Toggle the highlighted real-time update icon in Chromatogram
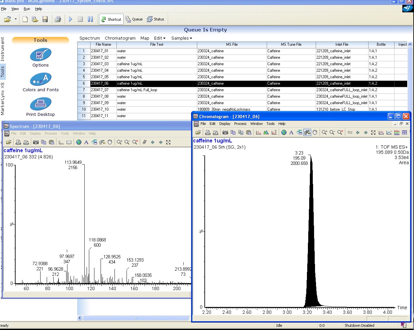The image size is (414, 330). tap(307, 133)
